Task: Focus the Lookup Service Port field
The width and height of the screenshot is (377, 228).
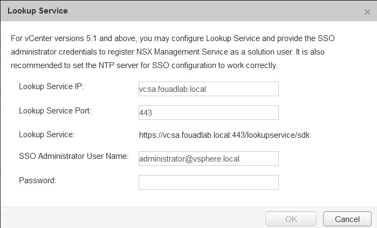Action: pyautogui.click(x=208, y=112)
